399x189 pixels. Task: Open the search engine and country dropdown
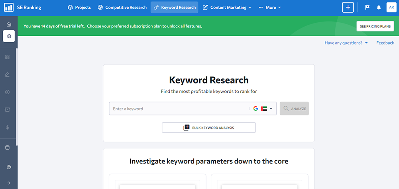pyautogui.click(x=263, y=109)
